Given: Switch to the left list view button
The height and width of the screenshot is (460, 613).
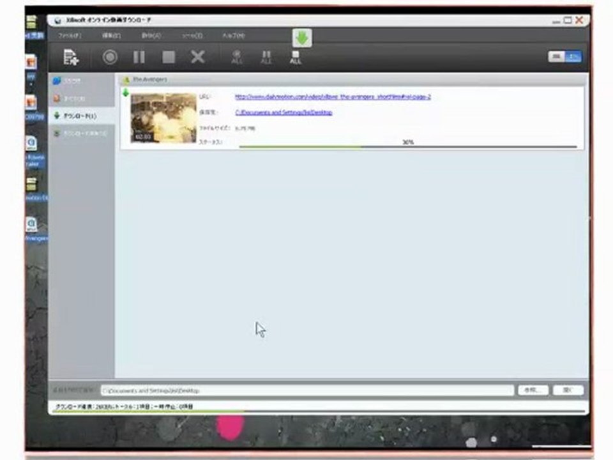Looking at the screenshot, I should [556, 57].
